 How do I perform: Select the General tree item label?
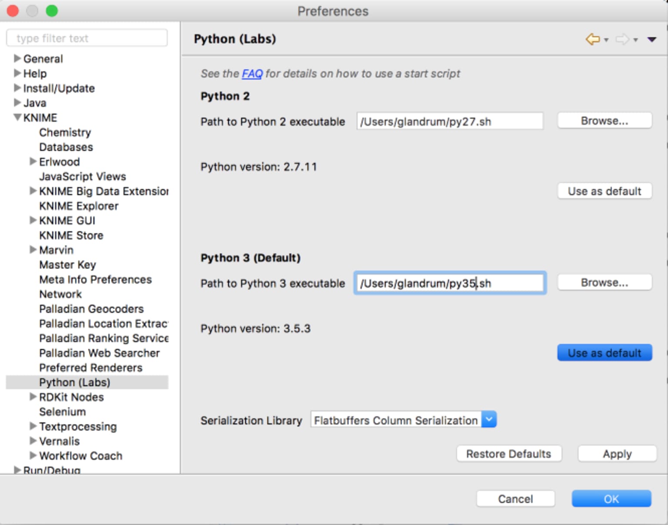43,58
